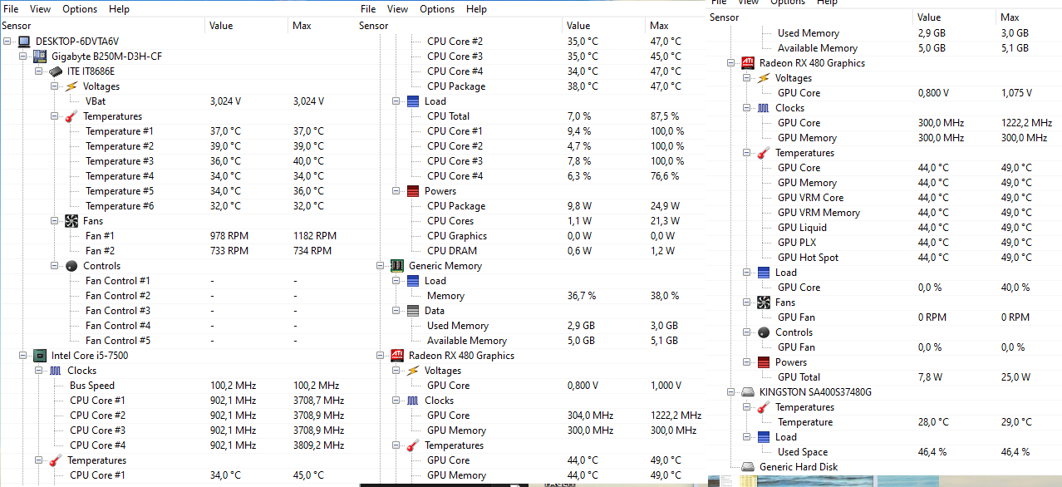Click the fan icon beside Fans under ITE IT8686E
Screen dimensions: 1062x487
71,221
